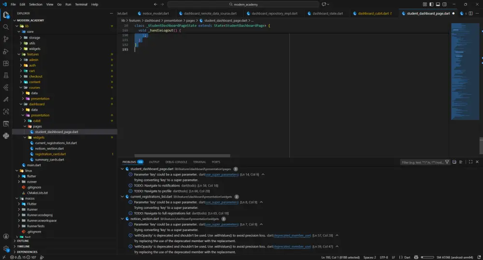Open deprecated_member_use link for Ln 57

pyautogui.click(x=292, y=236)
